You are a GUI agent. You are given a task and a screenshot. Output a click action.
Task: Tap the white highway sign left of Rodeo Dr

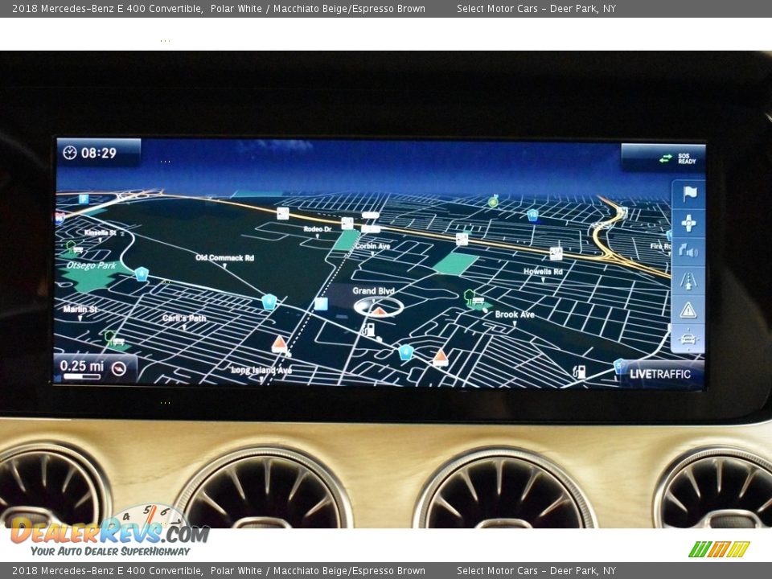[x=282, y=213]
